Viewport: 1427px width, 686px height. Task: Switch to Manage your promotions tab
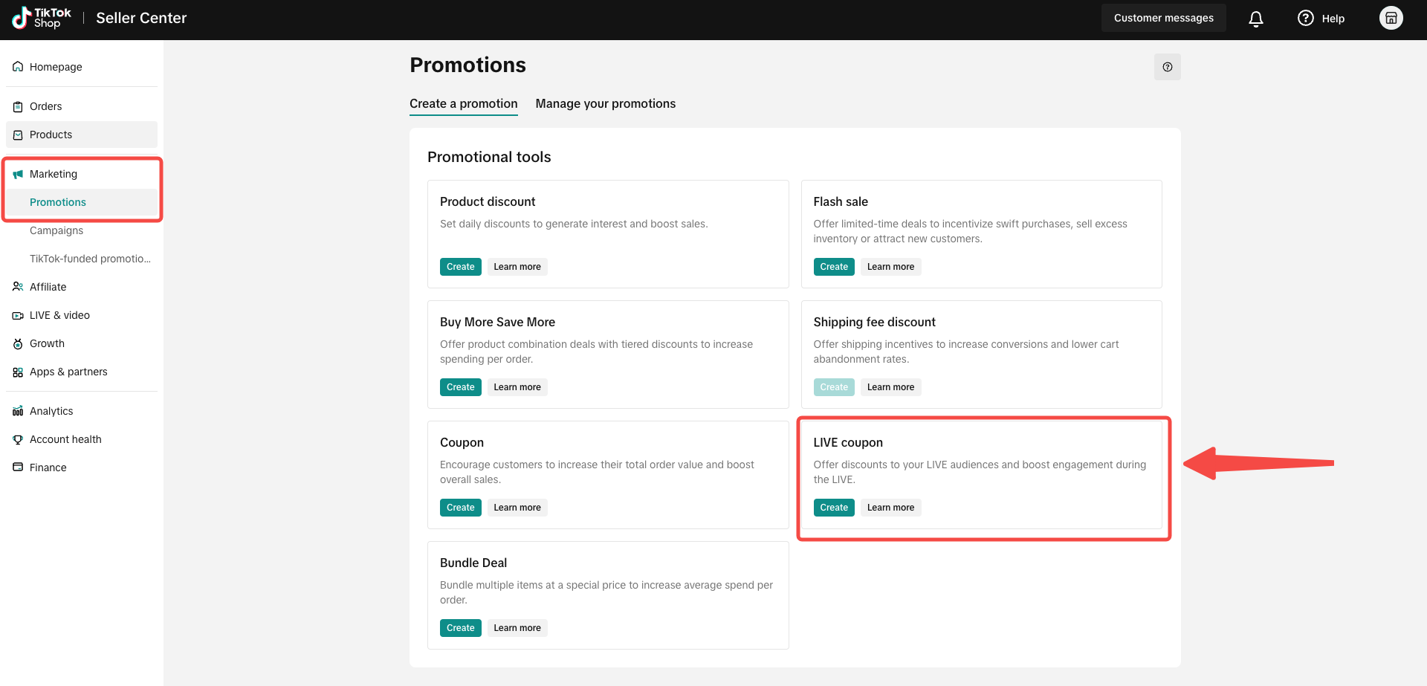[x=606, y=104]
